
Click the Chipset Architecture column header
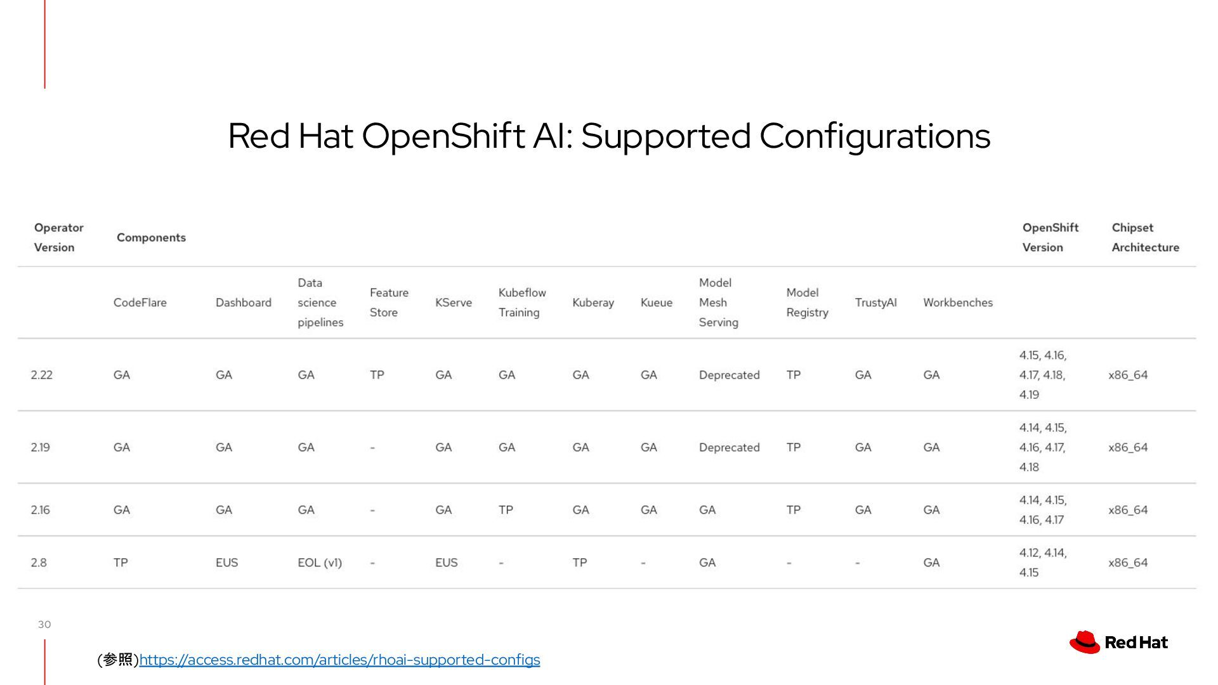coord(1145,237)
